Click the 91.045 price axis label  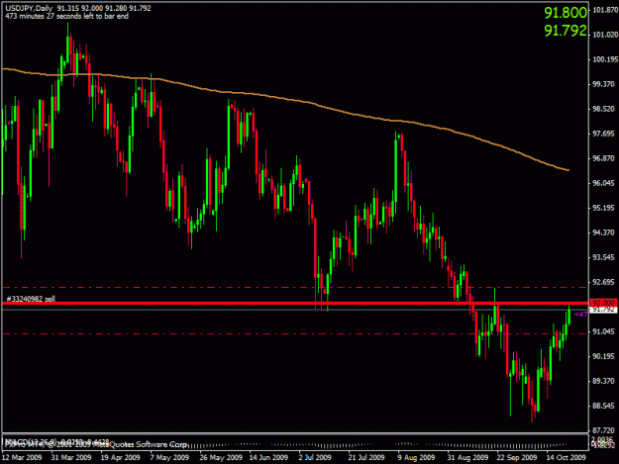pos(605,331)
